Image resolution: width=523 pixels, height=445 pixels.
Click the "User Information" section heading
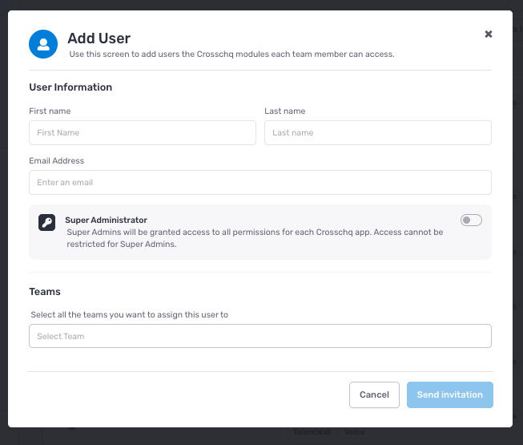pyautogui.click(x=70, y=87)
